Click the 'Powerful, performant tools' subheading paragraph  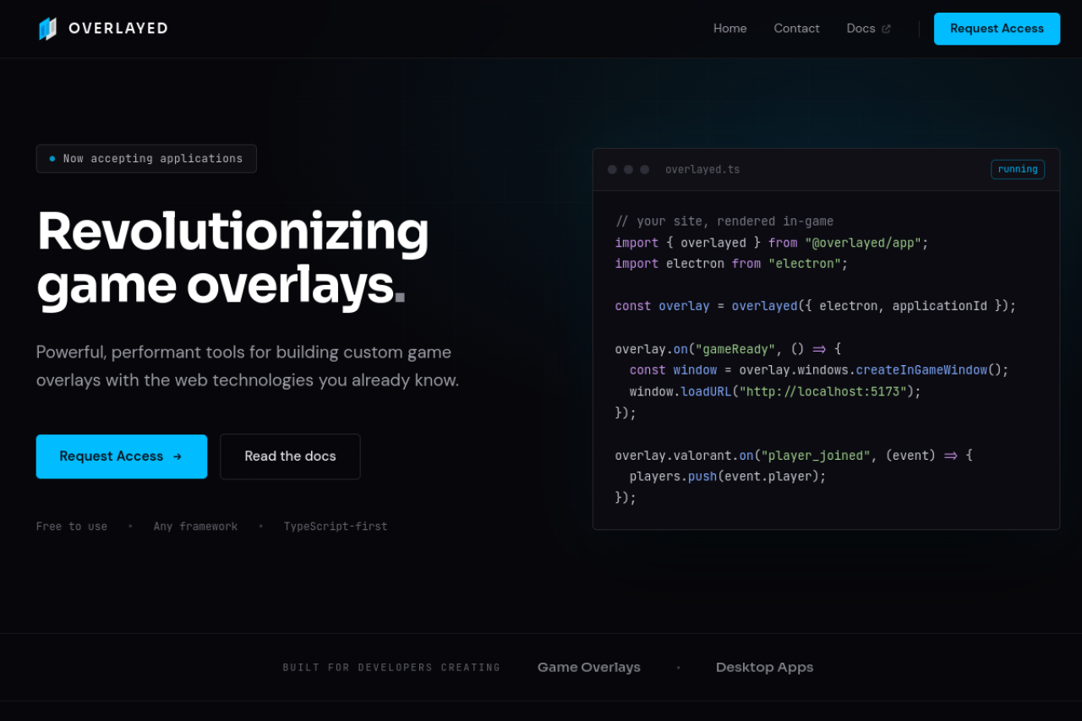pyautogui.click(x=248, y=366)
